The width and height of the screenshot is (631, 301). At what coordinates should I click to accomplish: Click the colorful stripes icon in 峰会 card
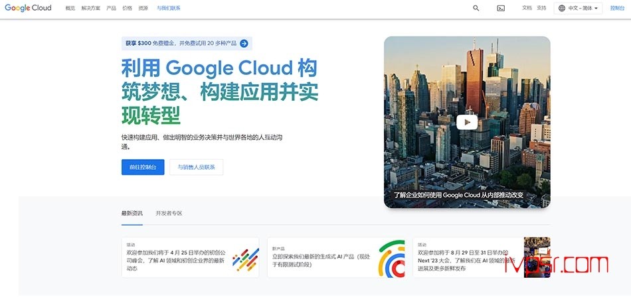[x=246, y=259]
